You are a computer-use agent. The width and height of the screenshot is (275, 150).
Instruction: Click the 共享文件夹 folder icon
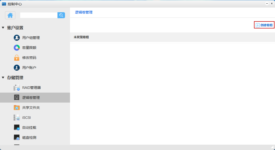(x=17, y=108)
